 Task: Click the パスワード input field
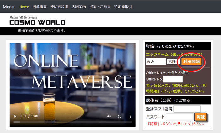[x=179, y=117]
